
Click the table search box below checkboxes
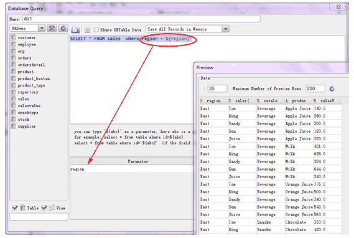click(x=39, y=217)
